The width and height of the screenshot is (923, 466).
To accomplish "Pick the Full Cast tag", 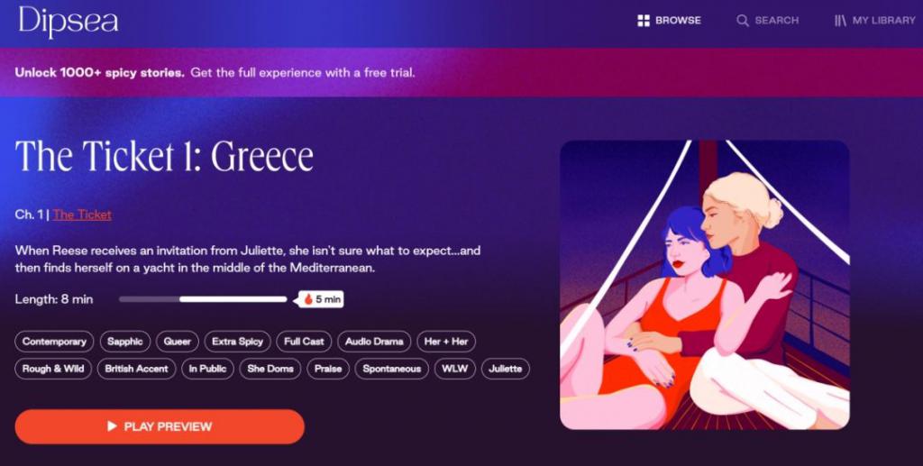I will pyautogui.click(x=304, y=342).
